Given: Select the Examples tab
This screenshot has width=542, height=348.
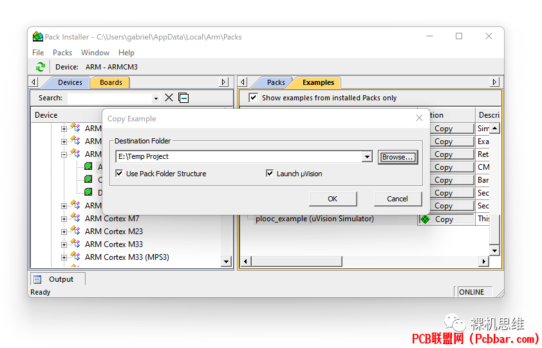Looking at the screenshot, I should pyautogui.click(x=318, y=82).
